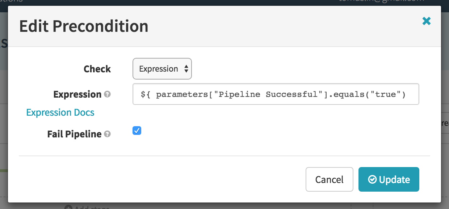Cancel the precondition edit

tap(330, 179)
